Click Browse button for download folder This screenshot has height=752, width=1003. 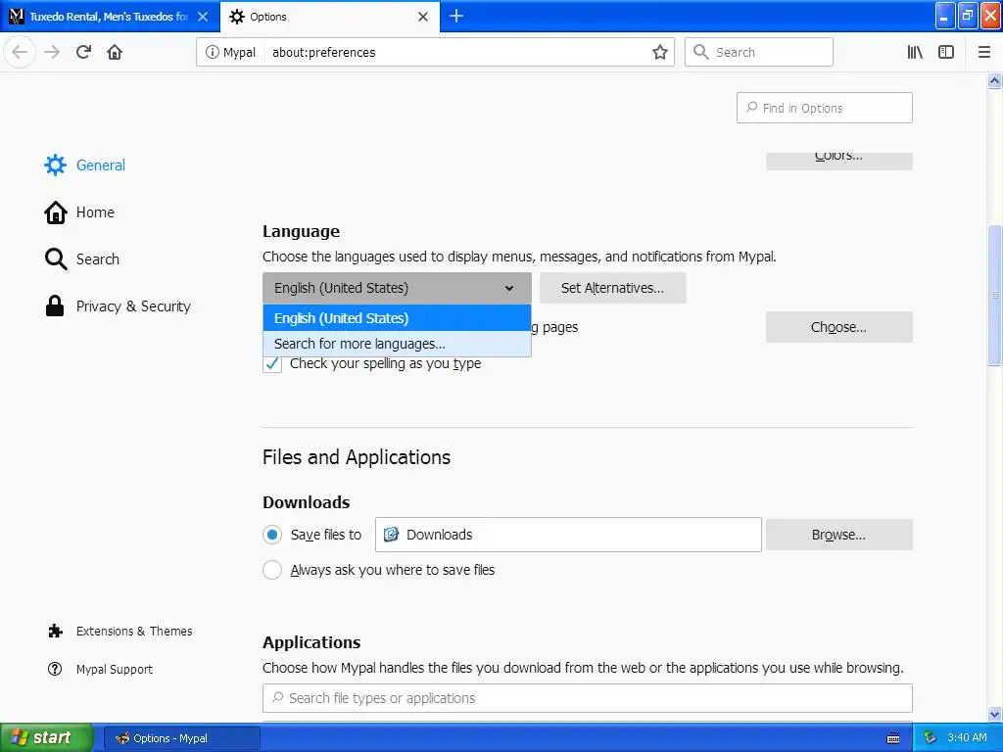[x=838, y=535]
